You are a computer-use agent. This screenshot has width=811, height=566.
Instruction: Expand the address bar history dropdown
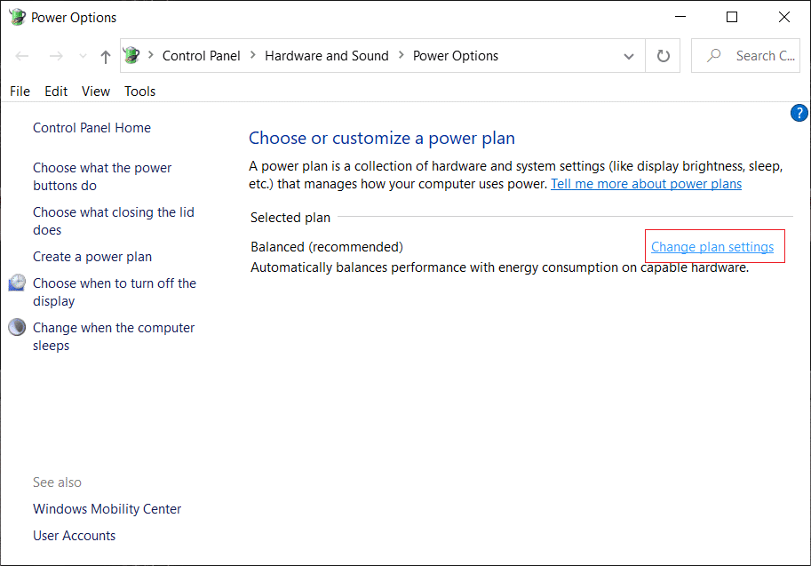pyautogui.click(x=629, y=56)
